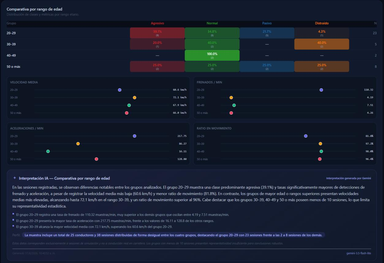Click the Comparativa por rango de edad heading
Image resolution: width=384 pixels, height=263 pixels.
(35, 9)
